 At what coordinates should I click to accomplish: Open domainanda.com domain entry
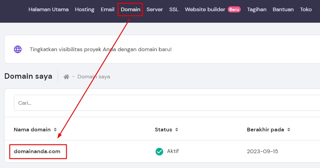pos(37,151)
